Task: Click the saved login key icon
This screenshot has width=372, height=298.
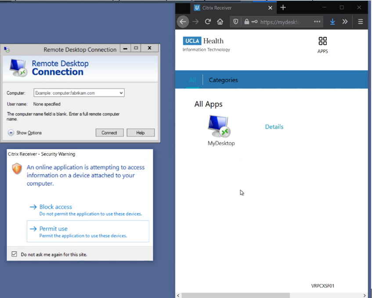Action: pos(254,22)
